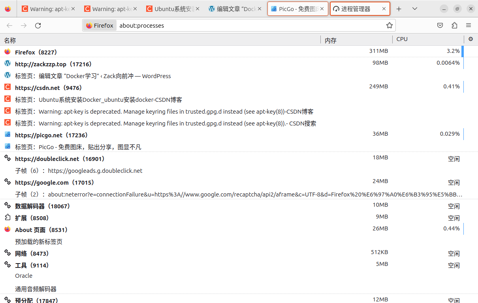Select the 子帧（2）about:neterror row
The image size is (478, 303).
pos(239,195)
